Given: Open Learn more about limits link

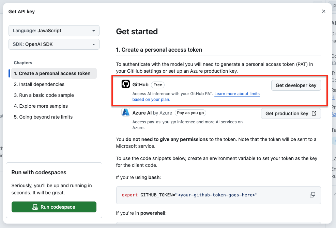Looking at the screenshot, I should point(237,94).
